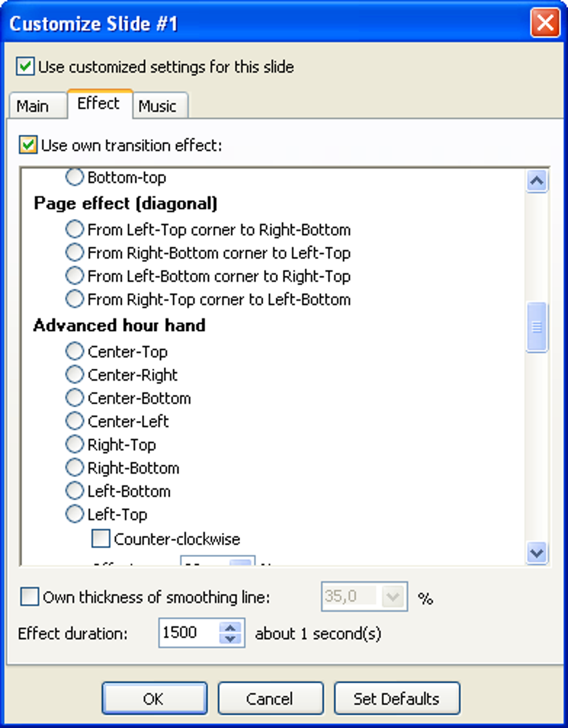Increase effect duration with the up spinner arrow
The width and height of the screenshot is (568, 728).
coord(231,627)
